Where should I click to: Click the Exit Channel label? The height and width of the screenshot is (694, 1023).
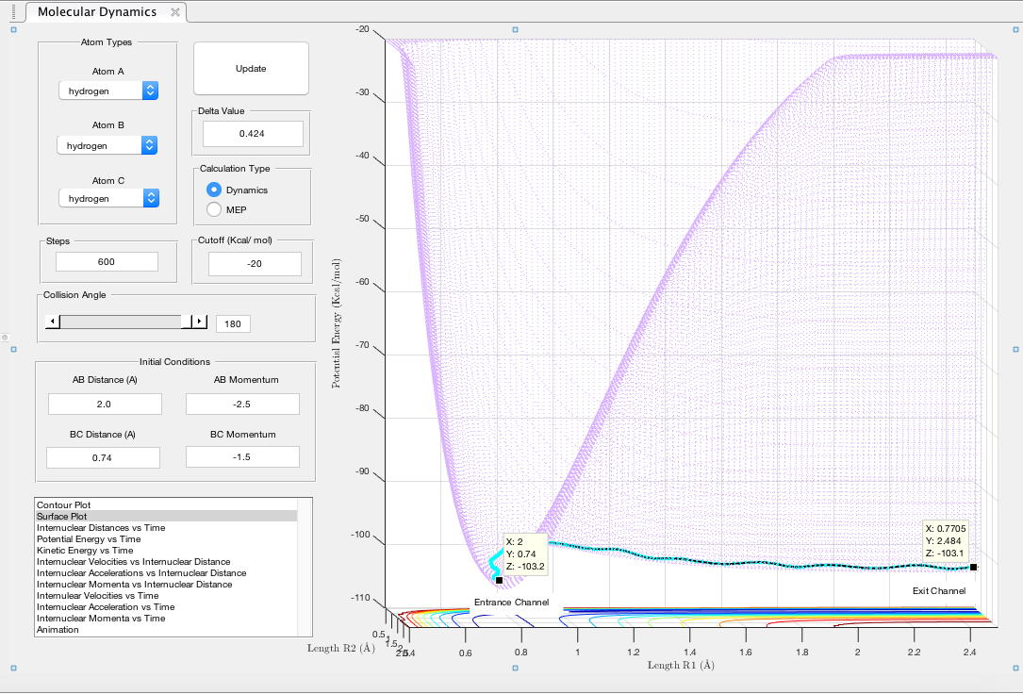(x=939, y=591)
